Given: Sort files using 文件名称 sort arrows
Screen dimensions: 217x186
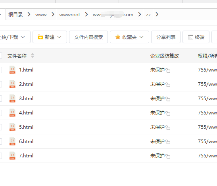Looking at the screenshot, I should 33,56.
